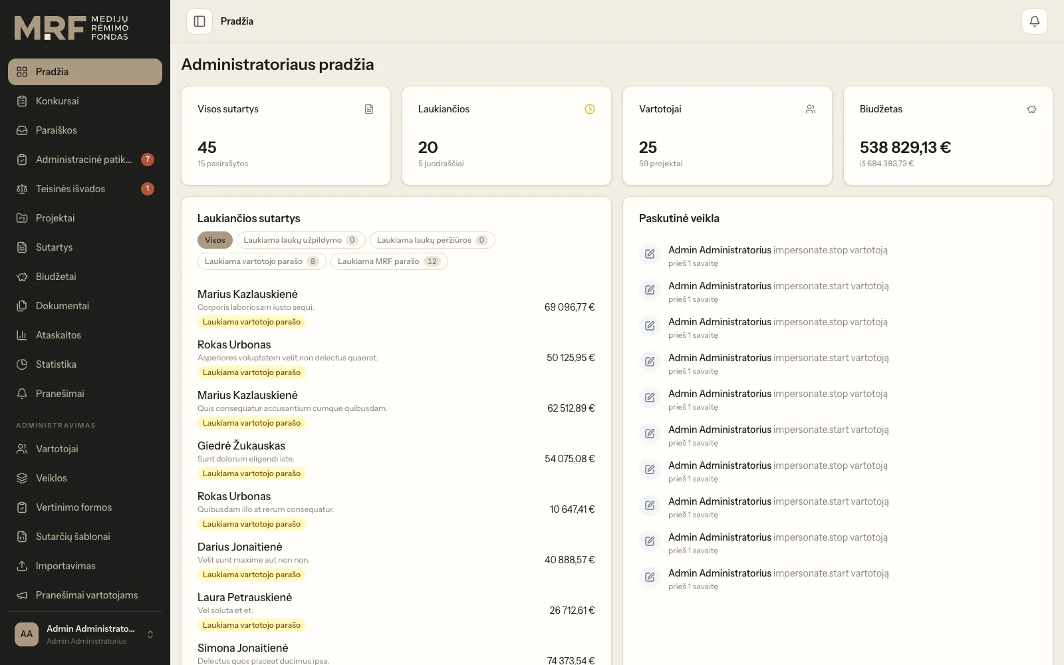Click the Pranešimai vartotojams megaphone icon
The image size is (1064, 665).
pos(22,595)
